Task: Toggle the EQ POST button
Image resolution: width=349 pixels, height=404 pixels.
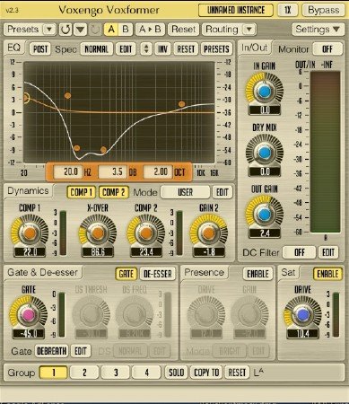Action: [x=40, y=48]
